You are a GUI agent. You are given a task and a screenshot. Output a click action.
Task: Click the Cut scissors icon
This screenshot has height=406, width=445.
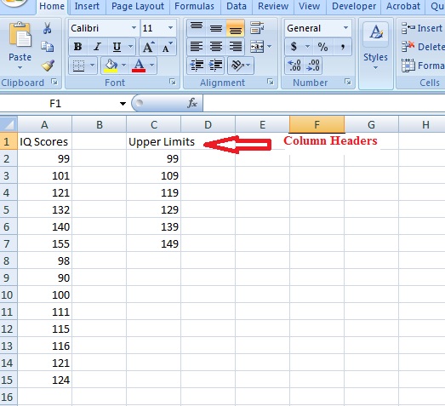(48, 28)
